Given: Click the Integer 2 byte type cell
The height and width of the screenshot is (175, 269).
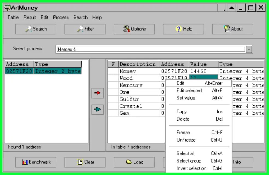Looking at the screenshot, I should point(58,71).
